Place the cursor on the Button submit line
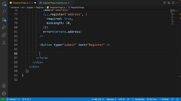Image resolution: width=181 pixels, height=101 pixels. (x=75, y=45)
